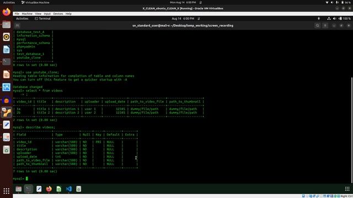Open LibreOffice Writer in host dock
The height and width of the screenshot is (198, 353).
[6, 50]
